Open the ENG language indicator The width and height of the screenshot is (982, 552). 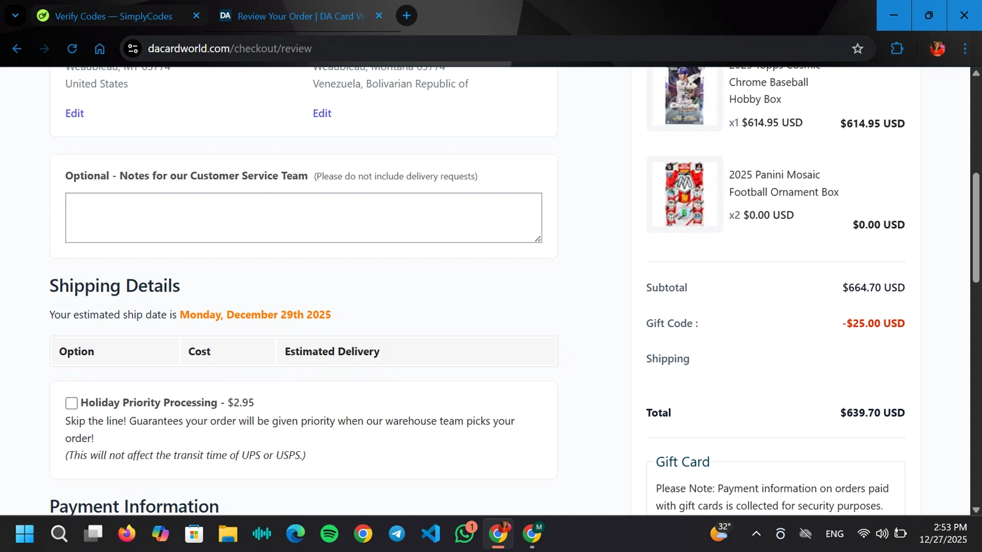[835, 534]
